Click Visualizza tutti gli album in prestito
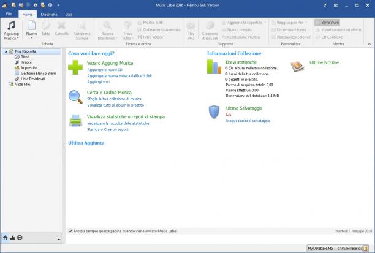The height and width of the screenshot is (253, 375). 116,105
